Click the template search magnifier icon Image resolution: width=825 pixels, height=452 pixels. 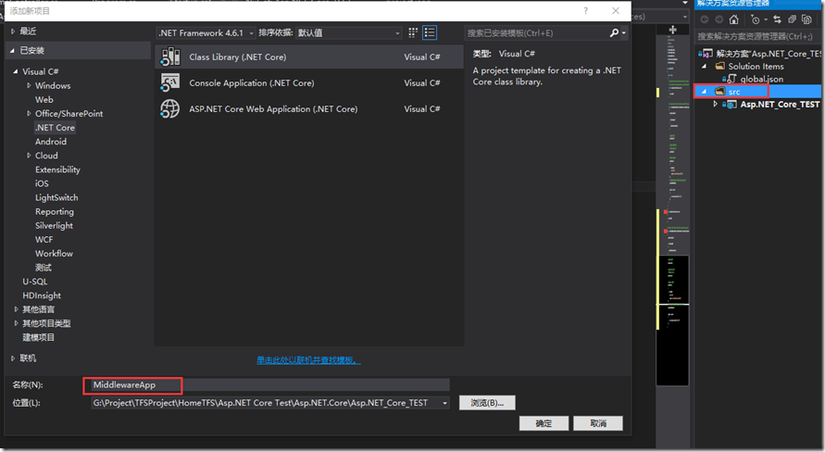(x=614, y=33)
